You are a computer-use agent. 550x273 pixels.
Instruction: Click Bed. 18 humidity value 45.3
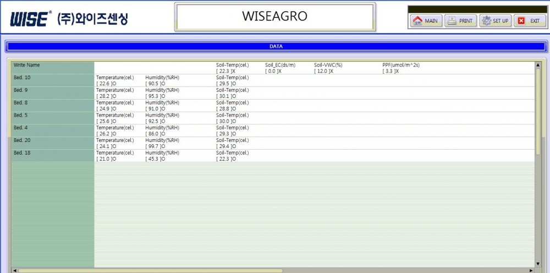coord(155,159)
